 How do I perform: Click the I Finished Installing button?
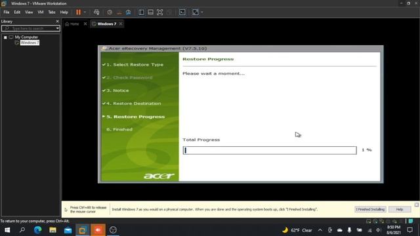point(370,209)
